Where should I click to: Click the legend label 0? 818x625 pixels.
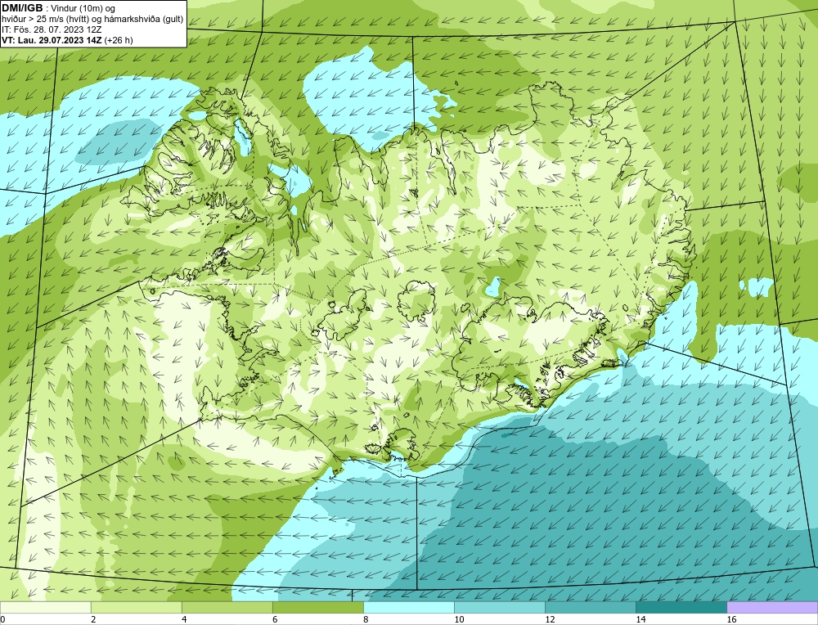click(2, 619)
